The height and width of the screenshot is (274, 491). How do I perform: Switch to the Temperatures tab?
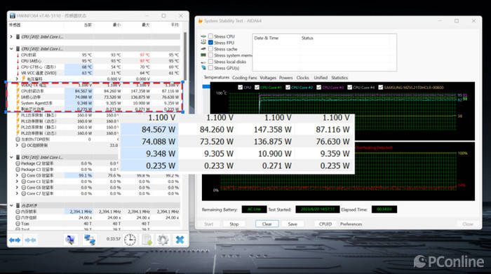point(216,77)
